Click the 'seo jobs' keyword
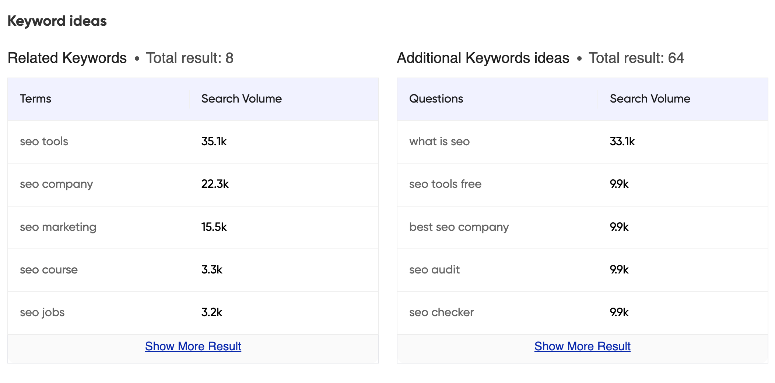The height and width of the screenshot is (383, 775). pos(42,312)
